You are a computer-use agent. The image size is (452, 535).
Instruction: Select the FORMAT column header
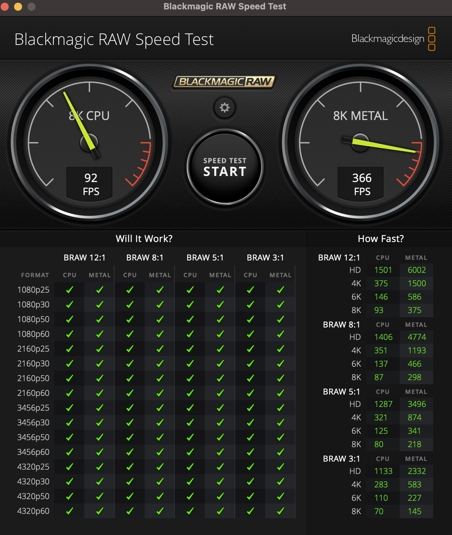35,275
